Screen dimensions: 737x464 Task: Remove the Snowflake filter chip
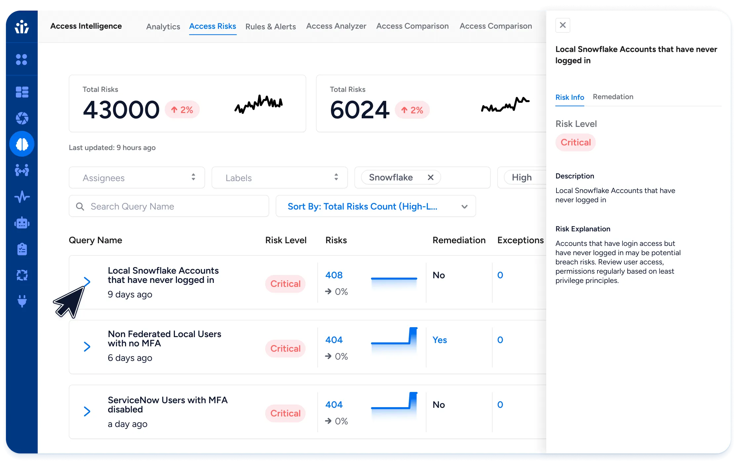tap(430, 177)
